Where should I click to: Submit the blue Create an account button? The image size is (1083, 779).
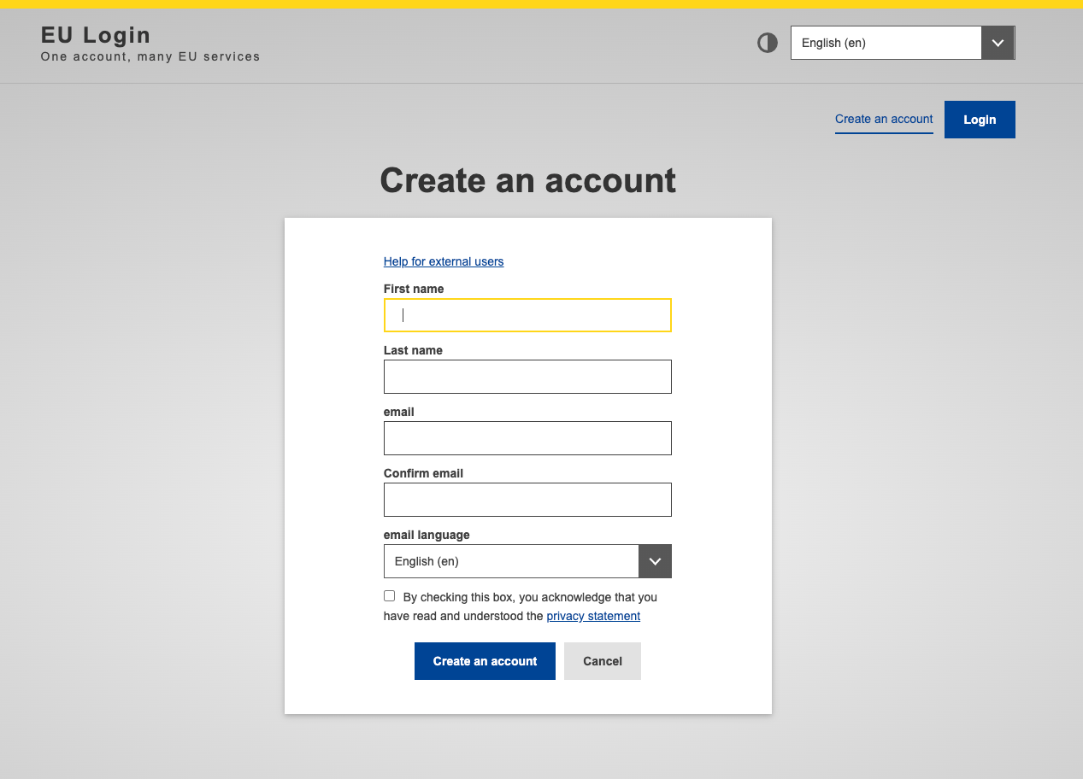click(x=485, y=661)
